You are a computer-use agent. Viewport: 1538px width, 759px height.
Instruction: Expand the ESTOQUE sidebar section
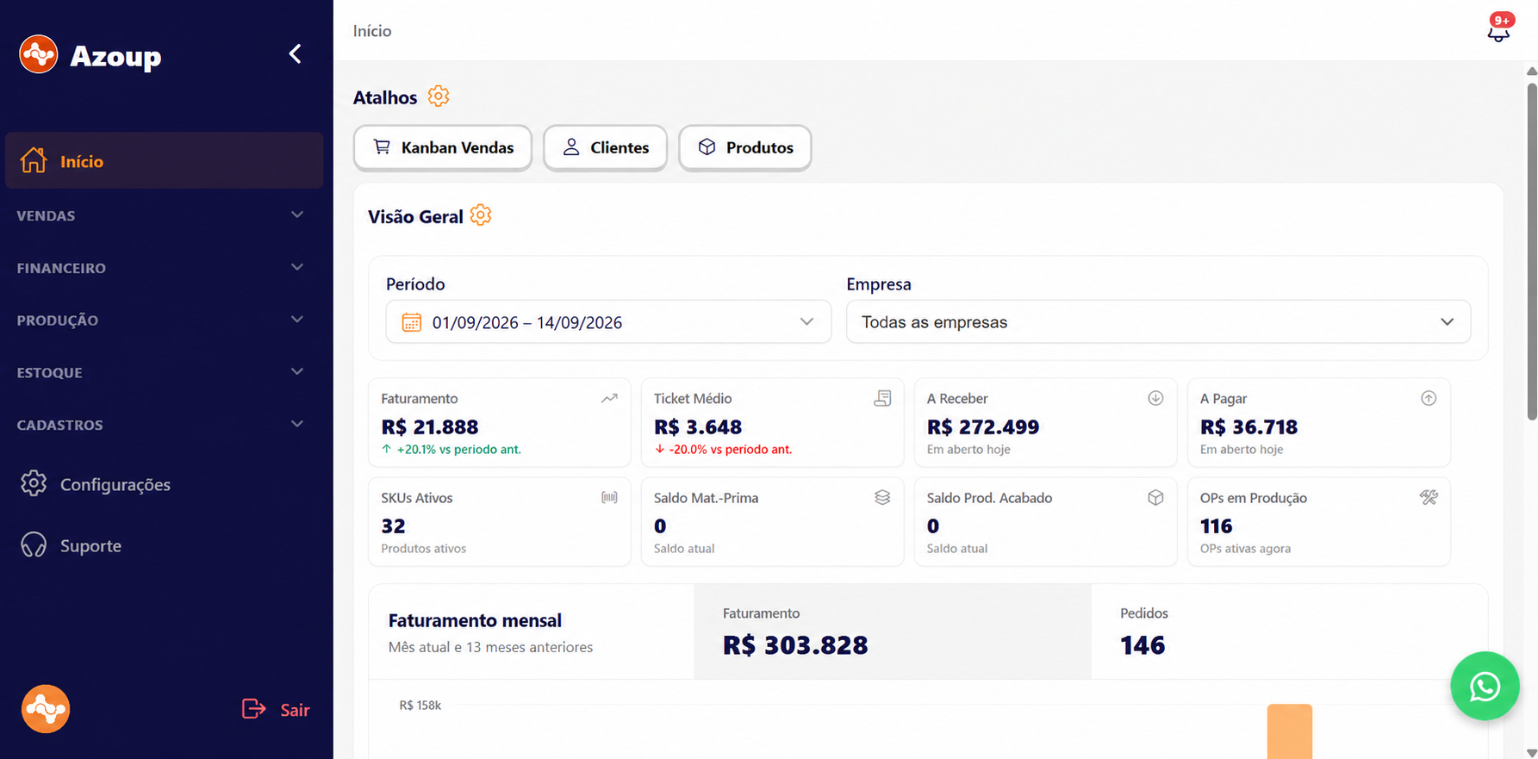click(162, 372)
